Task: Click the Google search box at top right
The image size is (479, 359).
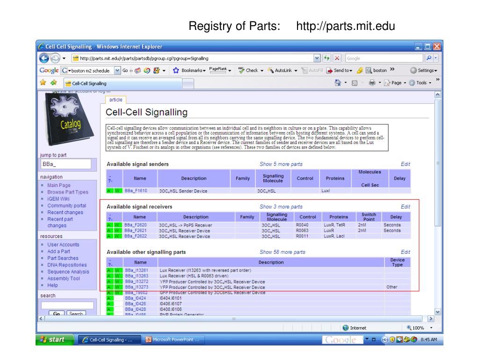Action: (384, 58)
